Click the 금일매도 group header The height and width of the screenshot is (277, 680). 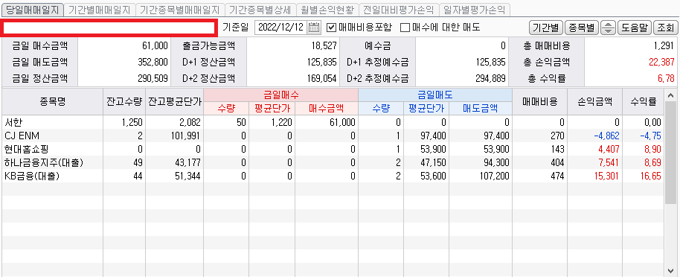coord(435,95)
